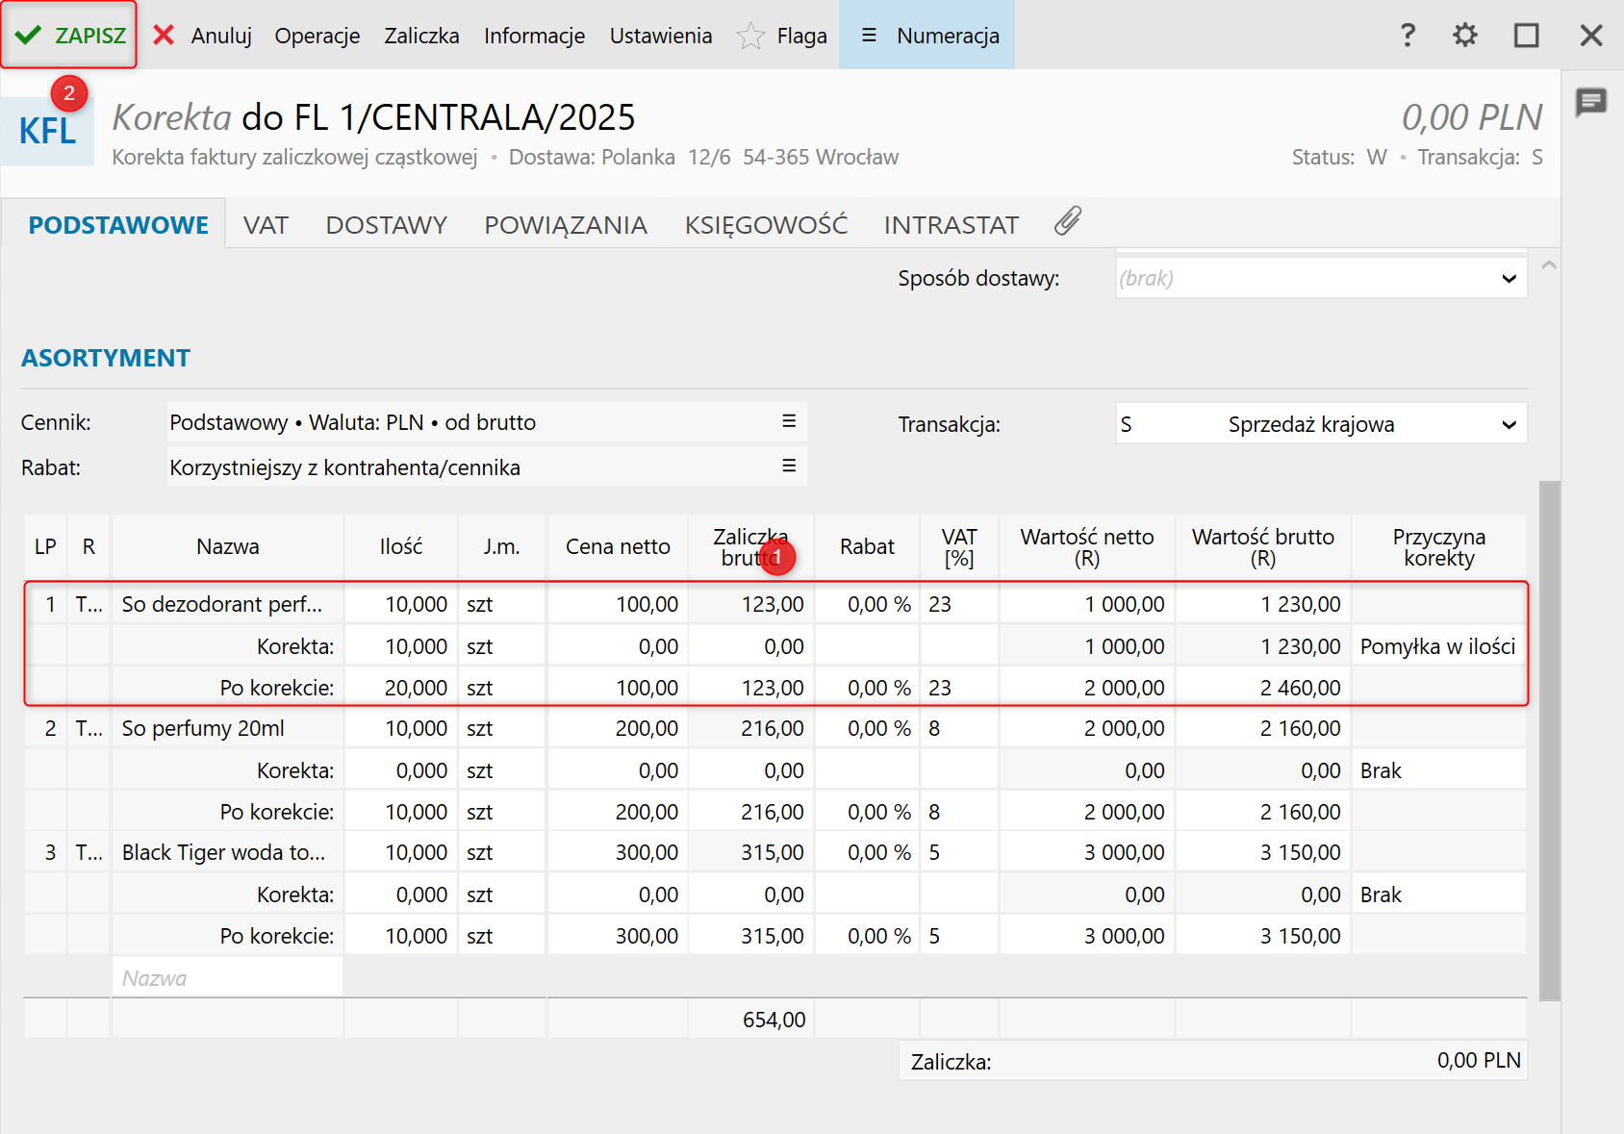Image resolution: width=1624 pixels, height=1134 pixels.
Task: Open the comments chat bubble icon
Action: (x=1590, y=101)
